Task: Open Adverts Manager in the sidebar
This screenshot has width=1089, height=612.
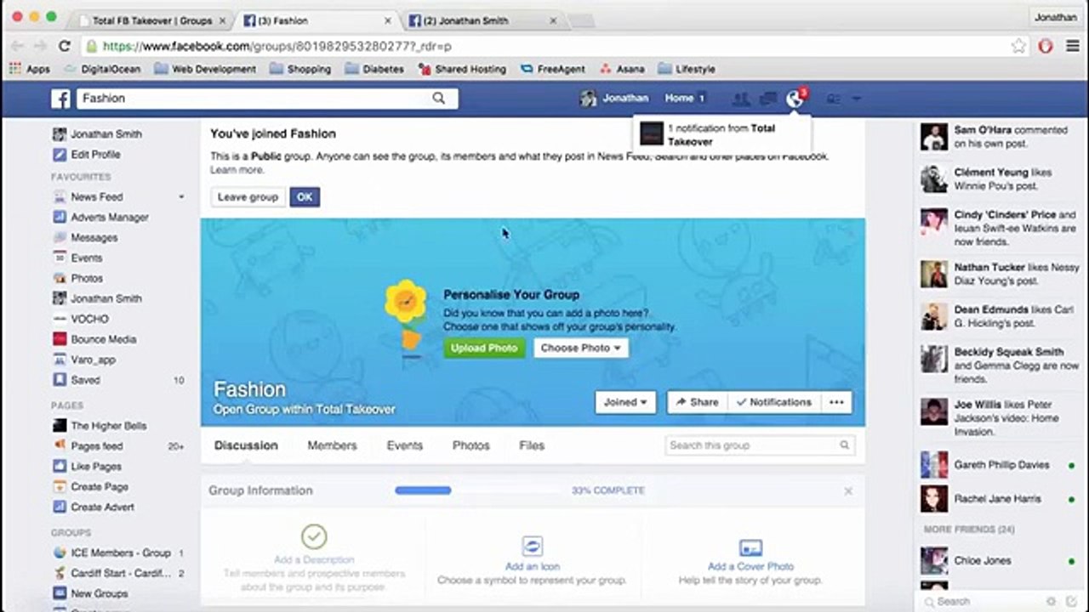Action: 109,218
